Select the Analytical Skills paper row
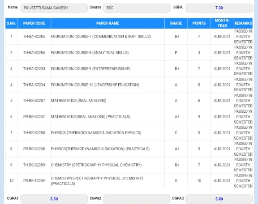Viewport: 258px width, 204px height. click(129, 53)
